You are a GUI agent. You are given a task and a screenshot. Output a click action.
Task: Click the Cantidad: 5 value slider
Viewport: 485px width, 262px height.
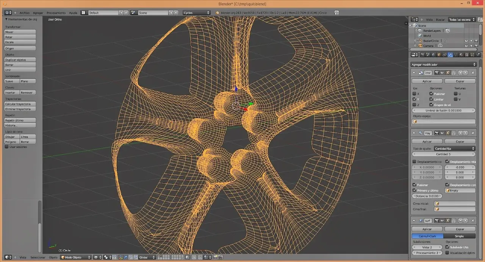pyautogui.click(x=443, y=154)
